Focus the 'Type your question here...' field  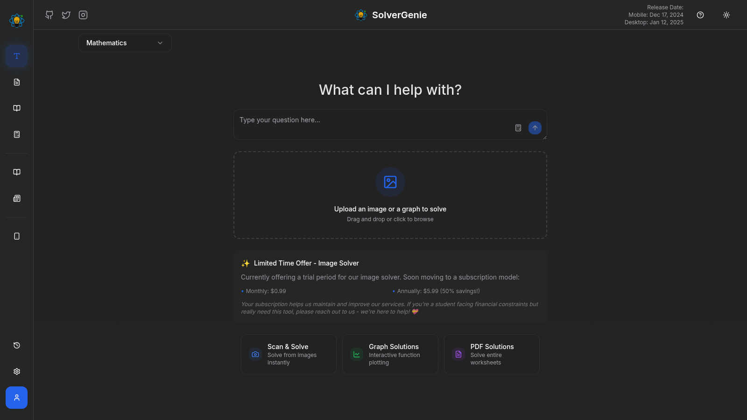pyautogui.click(x=390, y=125)
